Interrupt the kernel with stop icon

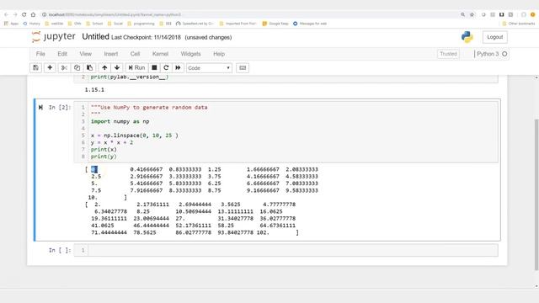(154, 67)
